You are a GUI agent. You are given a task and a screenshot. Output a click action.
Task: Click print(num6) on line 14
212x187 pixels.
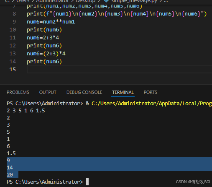[x=44, y=62]
